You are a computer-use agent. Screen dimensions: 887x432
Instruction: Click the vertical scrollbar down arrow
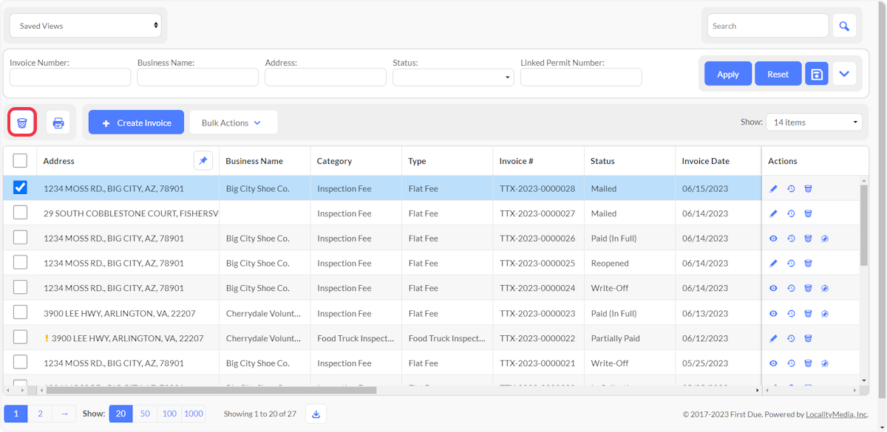(863, 380)
